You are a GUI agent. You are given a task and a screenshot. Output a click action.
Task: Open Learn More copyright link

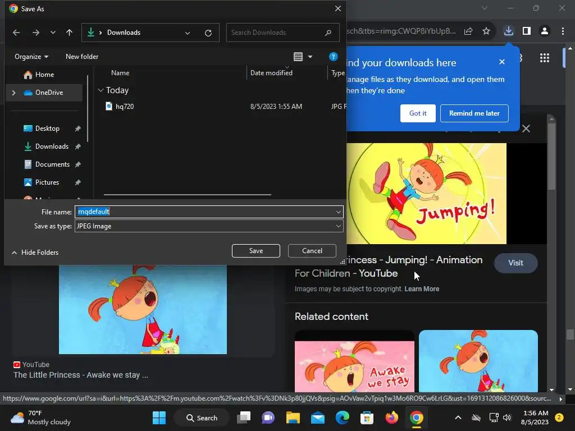pos(422,289)
